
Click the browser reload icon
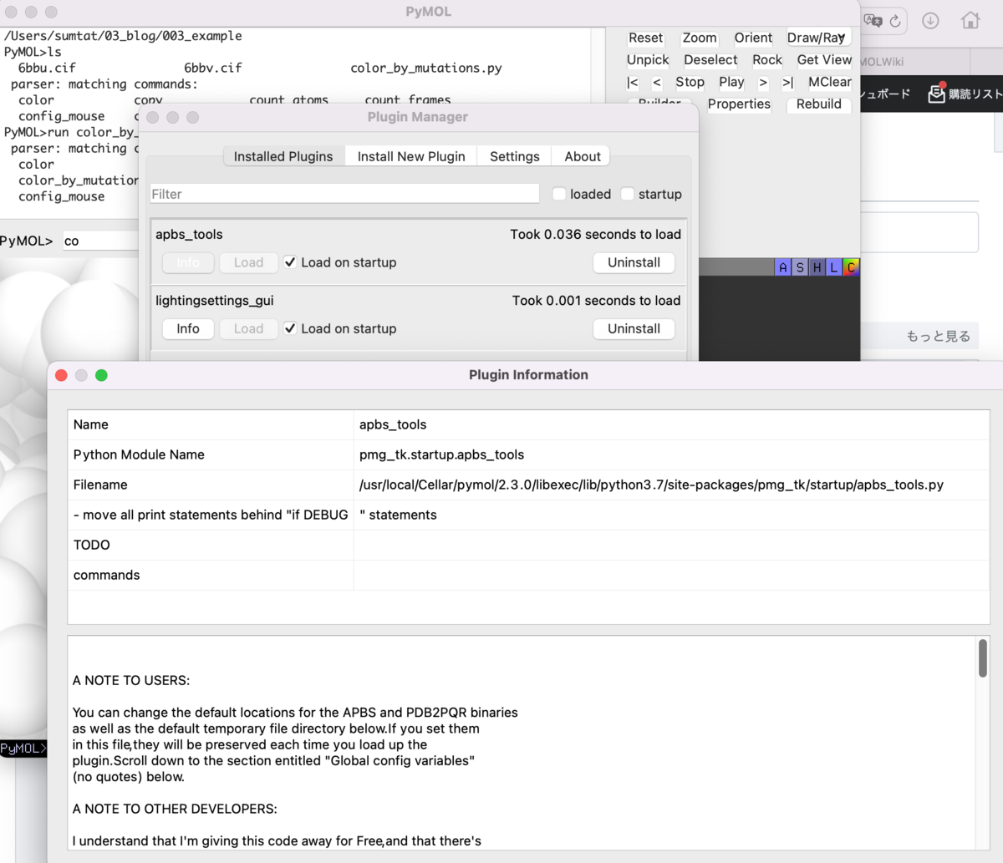tap(895, 21)
